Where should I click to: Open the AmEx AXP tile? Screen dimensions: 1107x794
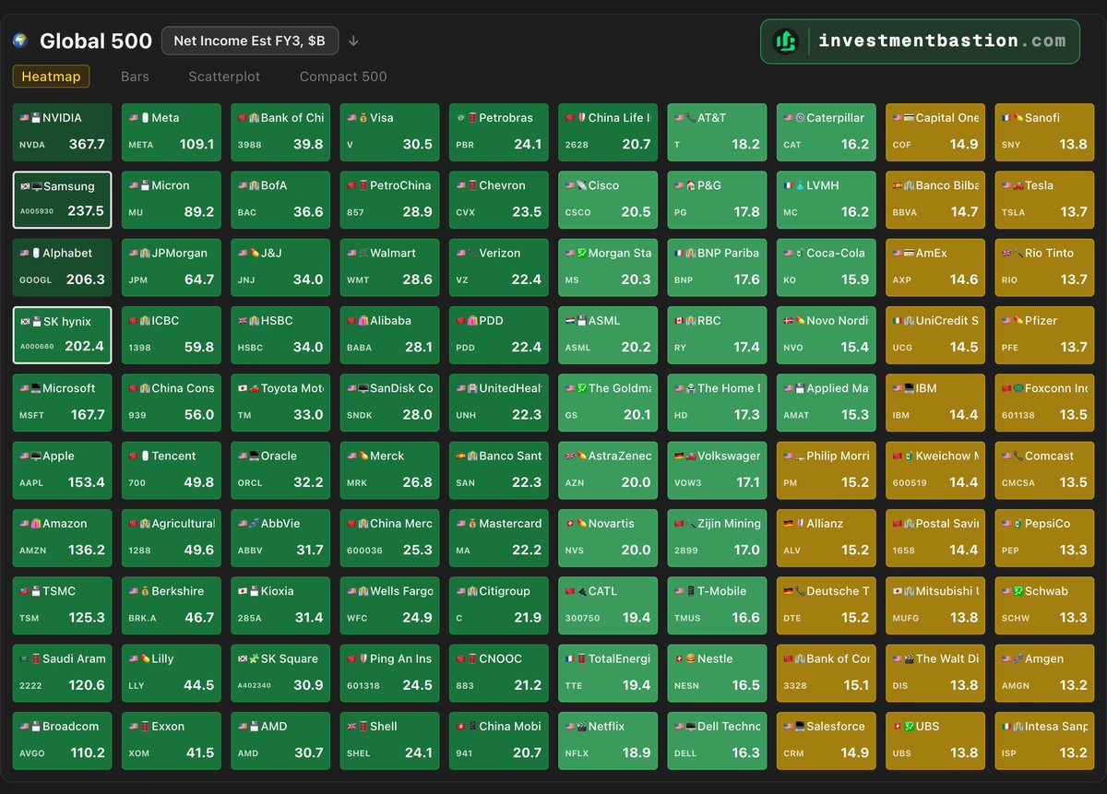click(x=935, y=267)
